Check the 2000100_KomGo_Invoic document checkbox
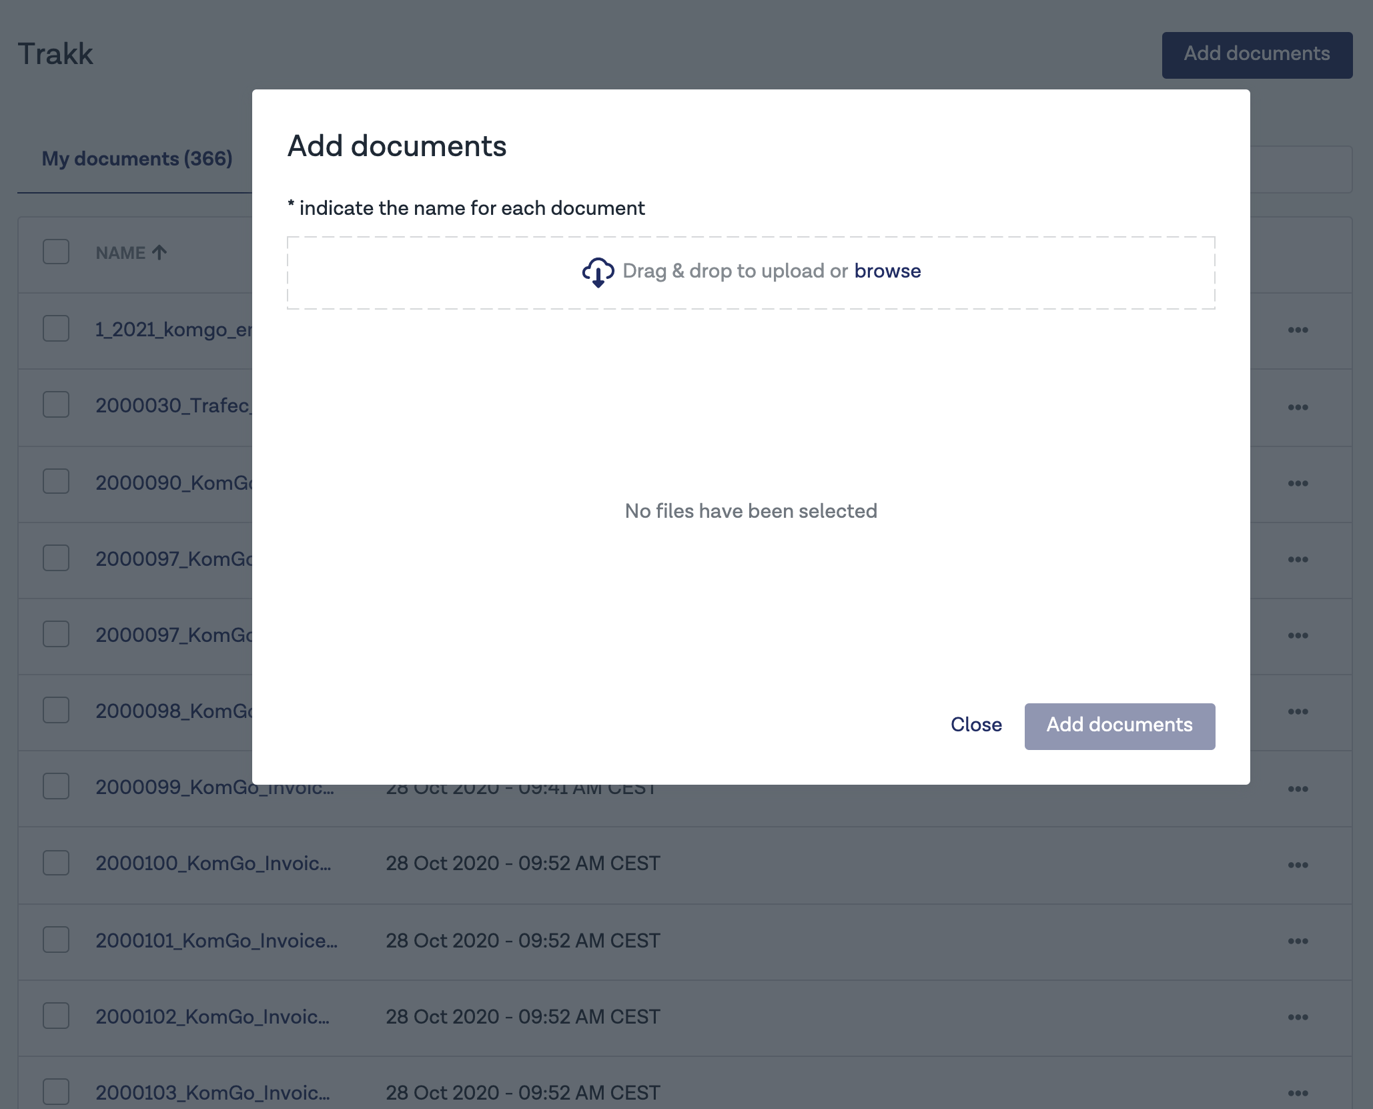 click(x=56, y=863)
